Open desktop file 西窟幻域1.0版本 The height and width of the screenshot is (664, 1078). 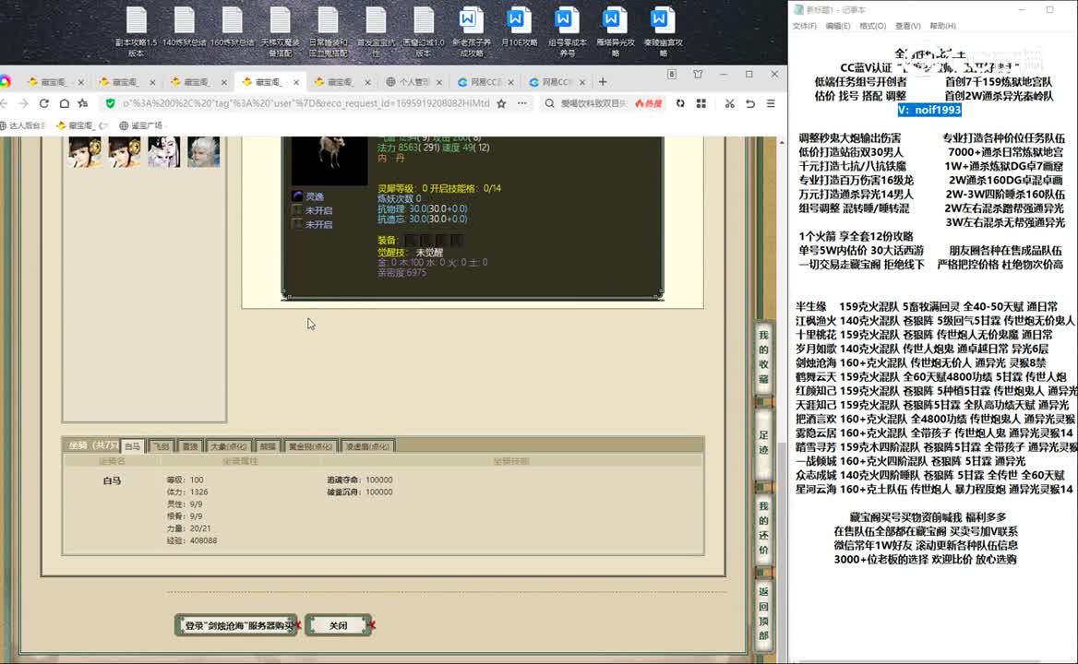pos(424,32)
